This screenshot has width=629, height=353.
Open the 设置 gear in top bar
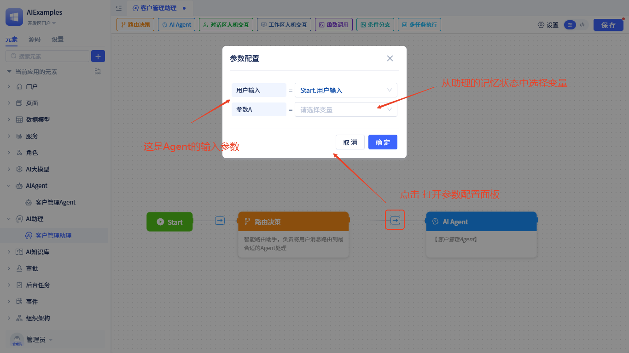[x=548, y=25]
